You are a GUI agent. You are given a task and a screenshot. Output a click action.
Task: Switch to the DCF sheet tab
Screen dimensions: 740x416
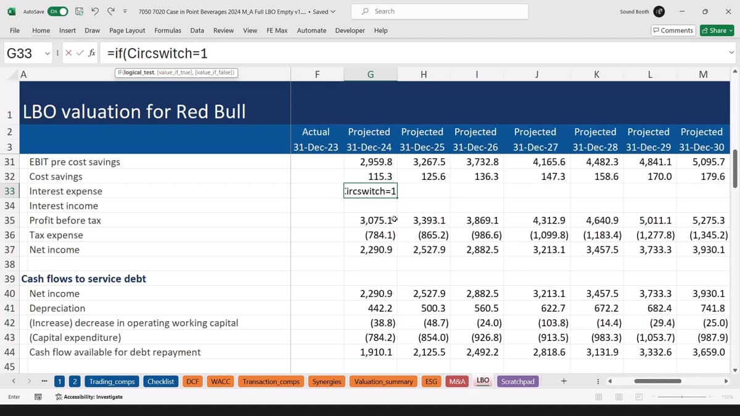(192, 381)
